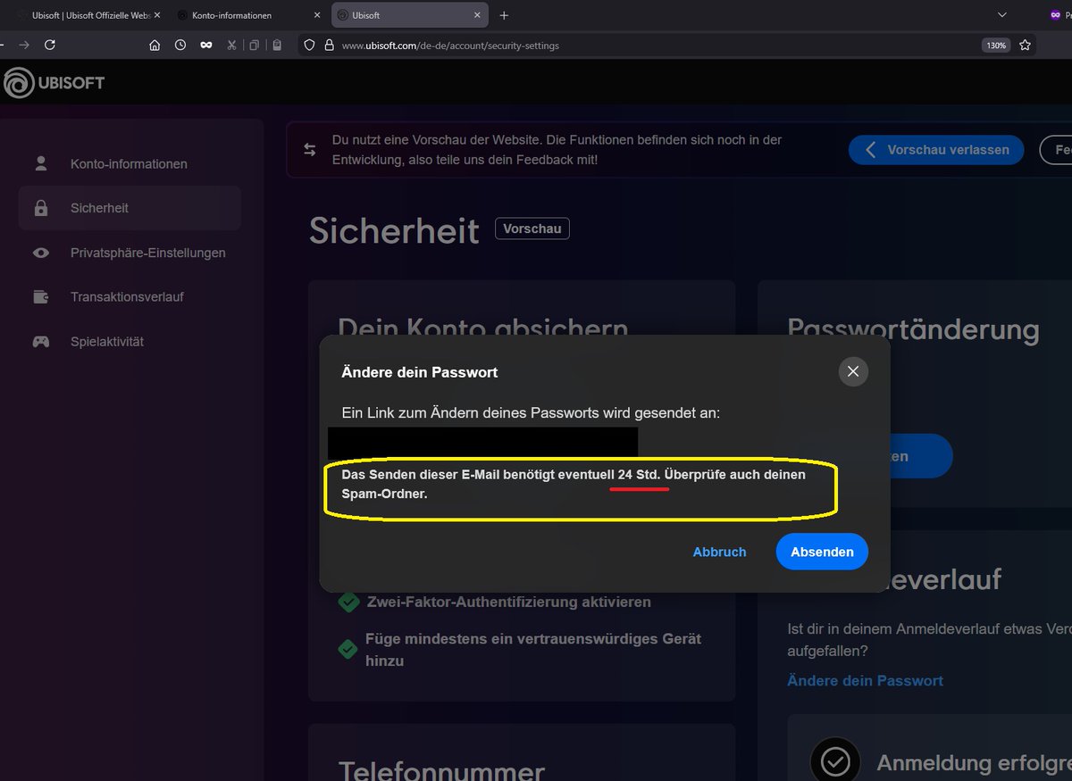Open Transaktionsverlauf in the sidebar
Viewport: 1072px width, 781px height.
coord(130,296)
